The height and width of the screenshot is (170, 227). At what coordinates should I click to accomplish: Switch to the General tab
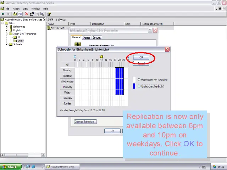pyautogui.click(x=76, y=37)
